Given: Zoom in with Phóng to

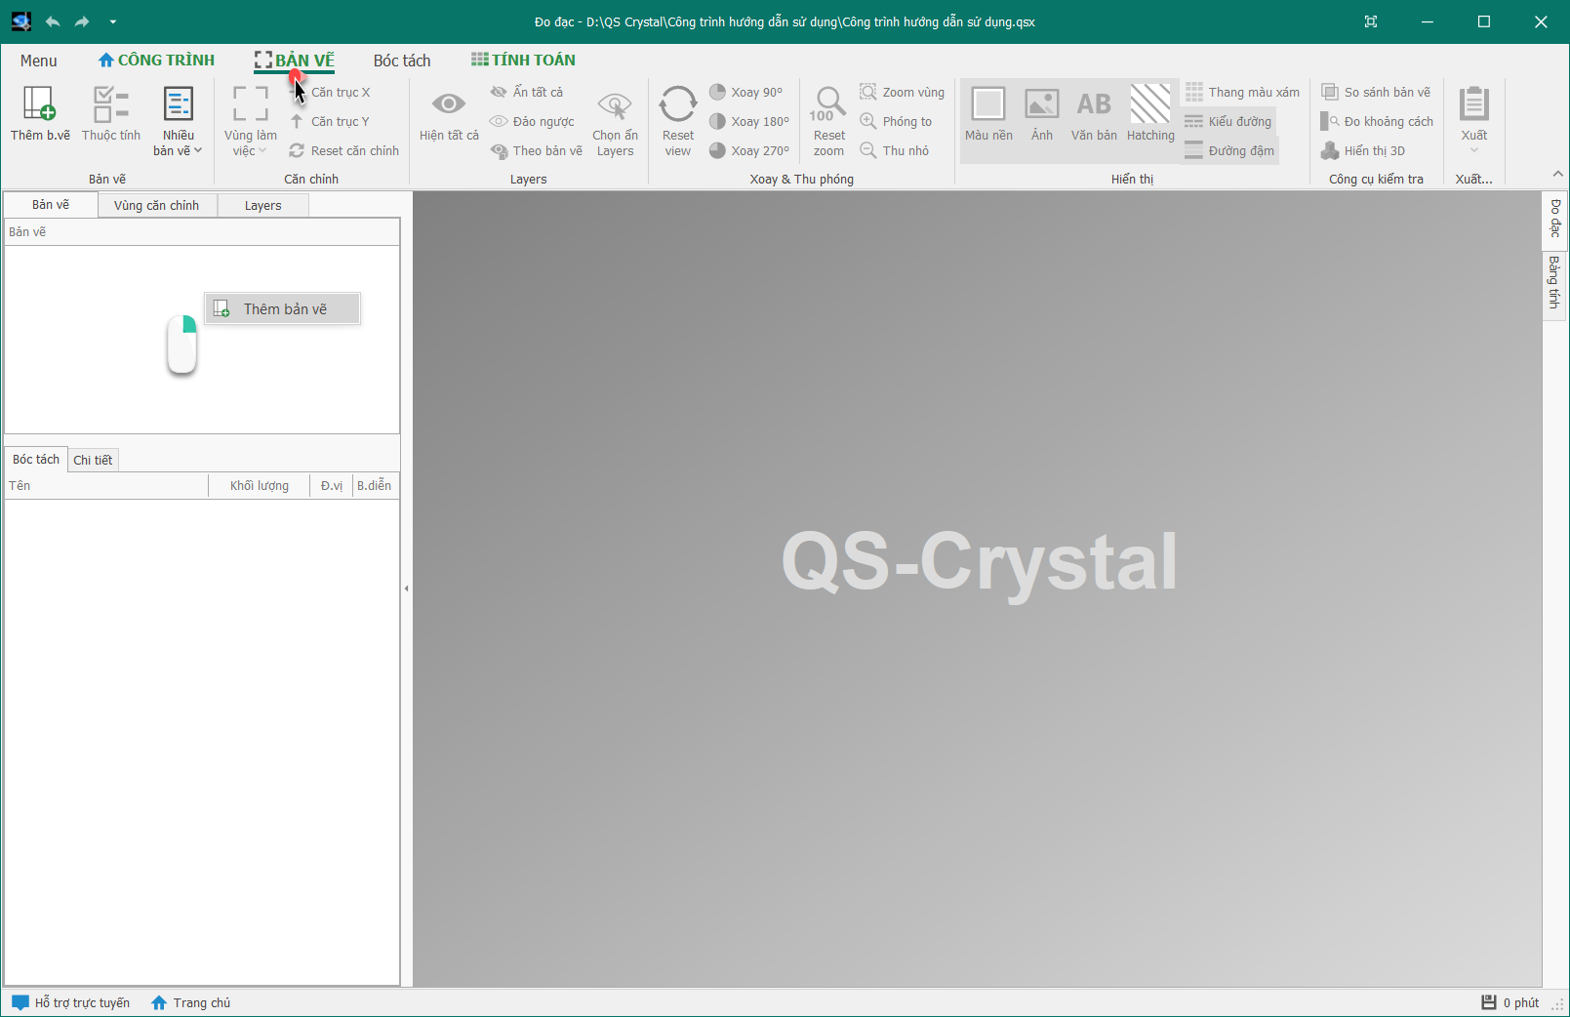Looking at the screenshot, I should (896, 121).
